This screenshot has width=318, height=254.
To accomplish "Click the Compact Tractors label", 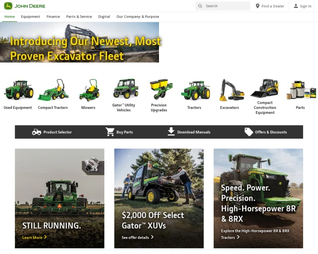I will pyautogui.click(x=52, y=107).
